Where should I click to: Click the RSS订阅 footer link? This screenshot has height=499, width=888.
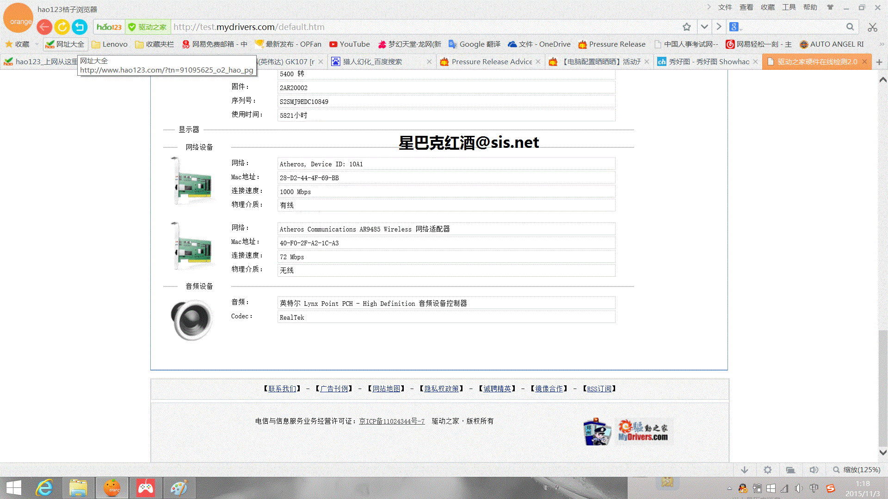coord(599,389)
